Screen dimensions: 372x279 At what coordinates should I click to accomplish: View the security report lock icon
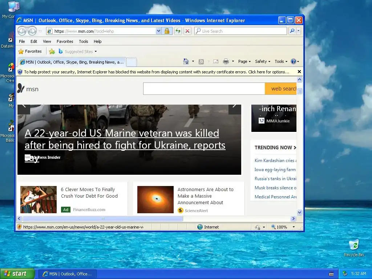pyautogui.click(x=167, y=31)
